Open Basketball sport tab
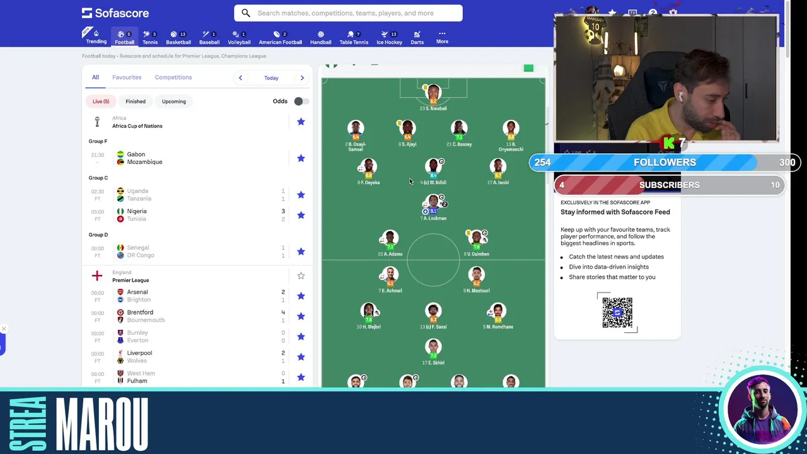The width and height of the screenshot is (807, 454). [x=178, y=37]
